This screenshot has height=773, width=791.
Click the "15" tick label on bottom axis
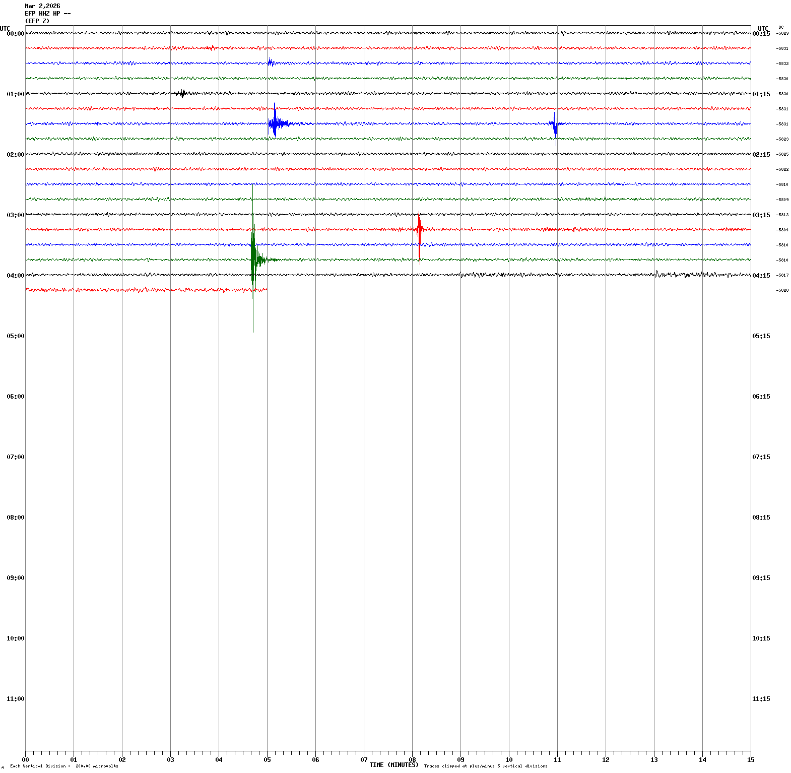coord(751,760)
